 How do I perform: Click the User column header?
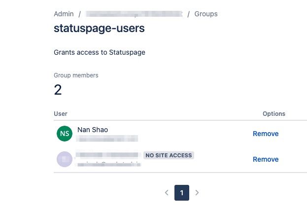pos(61,113)
